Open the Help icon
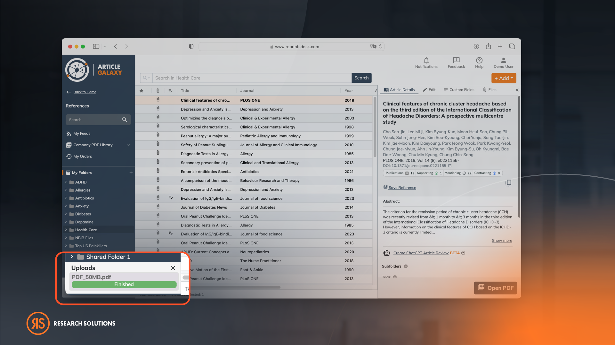 479,61
